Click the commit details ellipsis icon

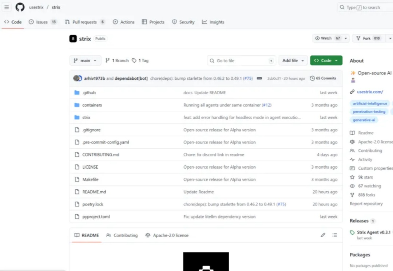click(259, 78)
